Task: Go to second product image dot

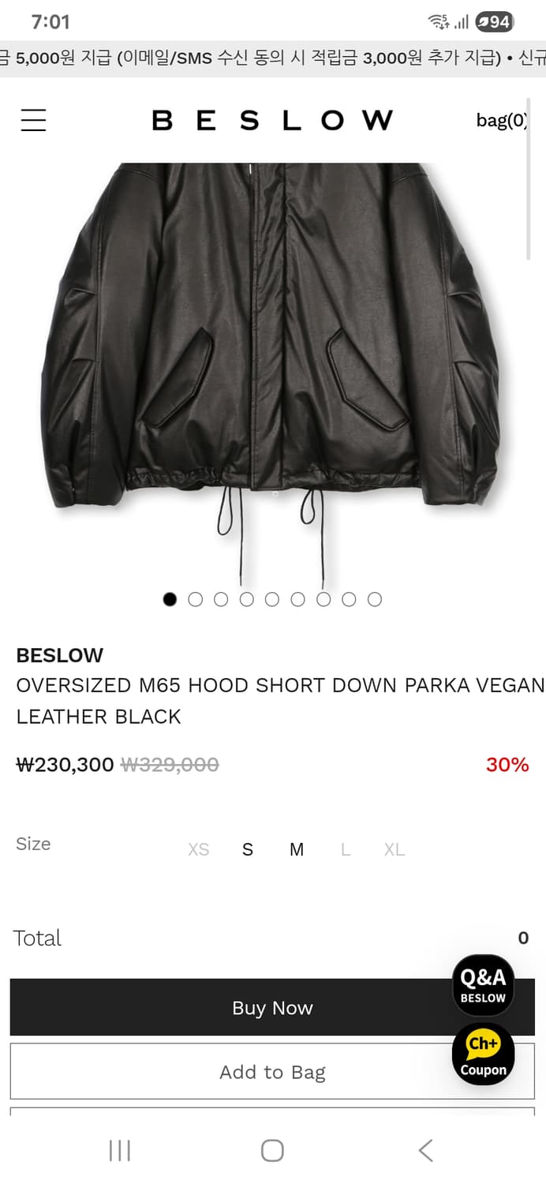Action: (196, 600)
